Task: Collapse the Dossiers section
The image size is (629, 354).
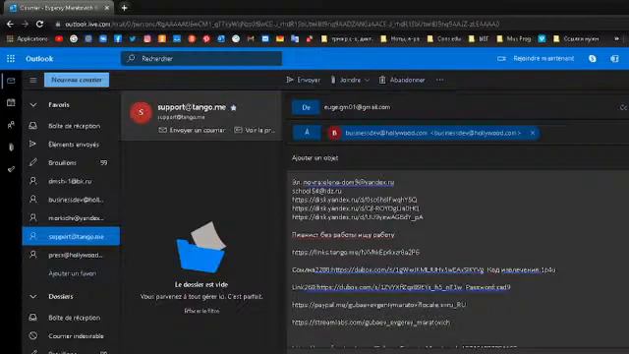Action: pos(33,297)
